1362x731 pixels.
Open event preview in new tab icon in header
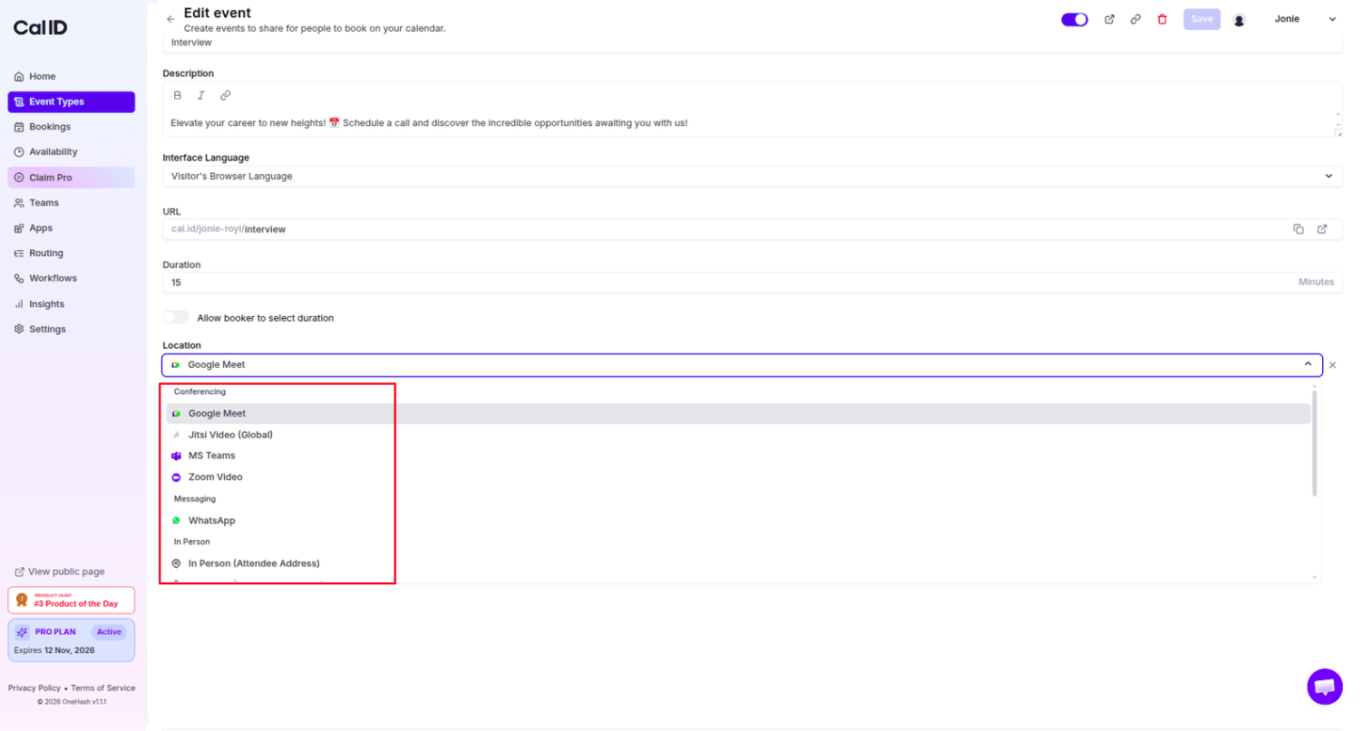pyautogui.click(x=1109, y=19)
